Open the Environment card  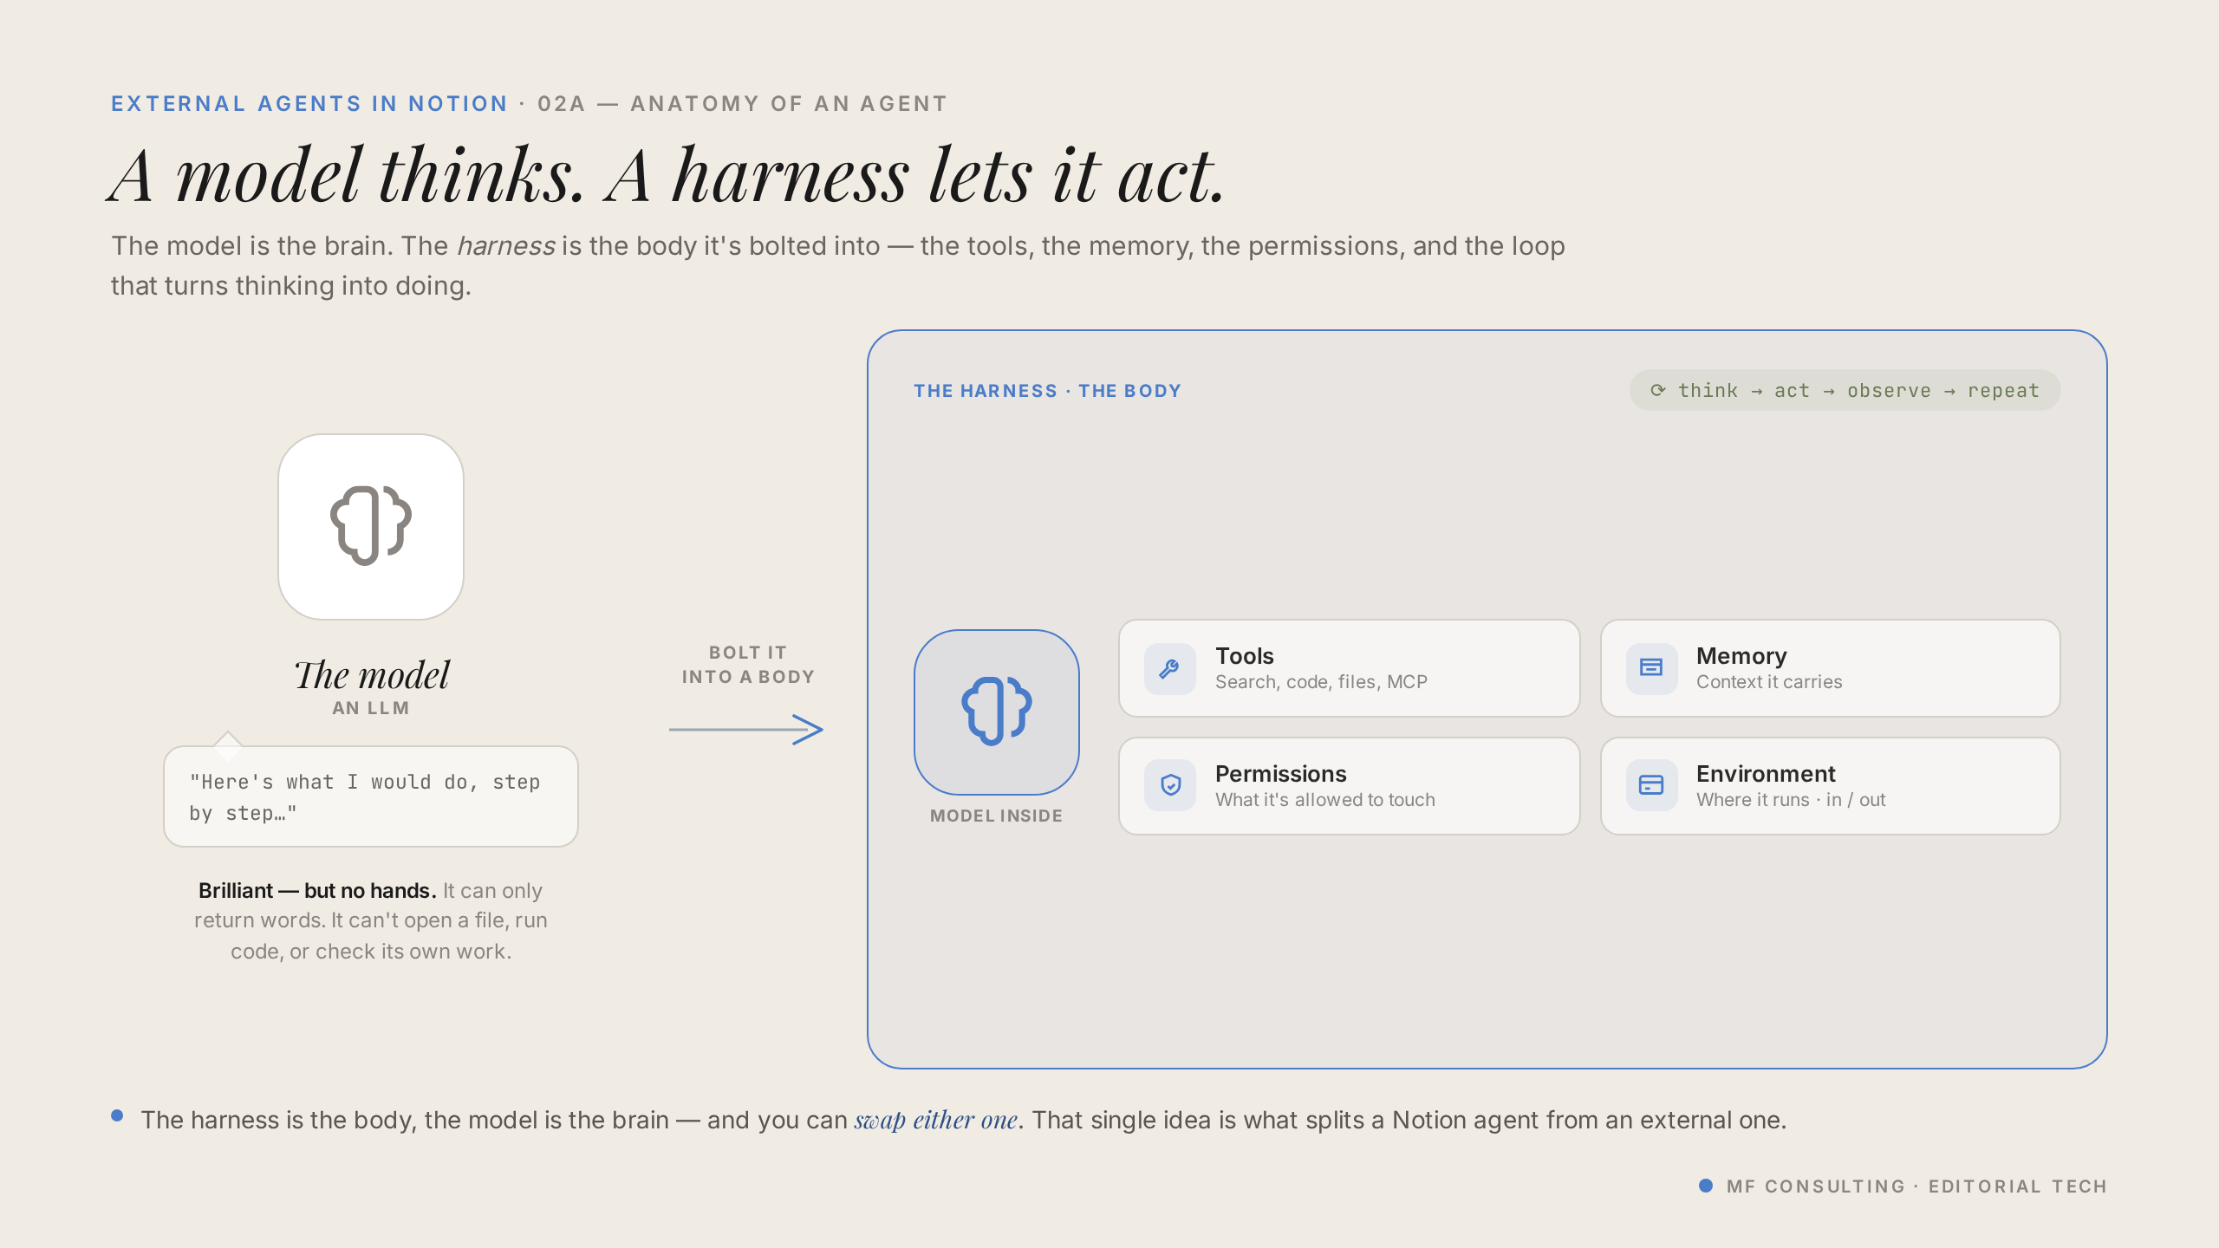coord(1830,786)
